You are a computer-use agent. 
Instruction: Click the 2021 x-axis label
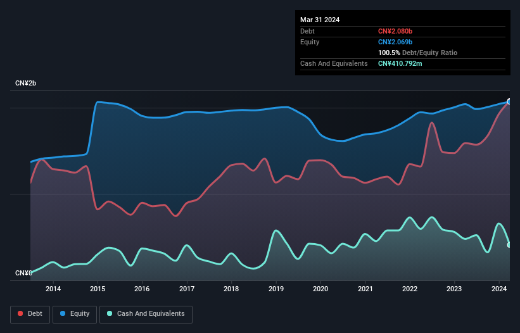click(365, 289)
